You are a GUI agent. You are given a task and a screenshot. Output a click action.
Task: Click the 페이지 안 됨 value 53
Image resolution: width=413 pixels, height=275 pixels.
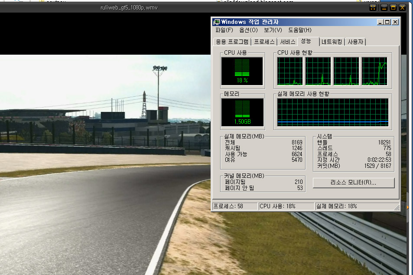click(x=300, y=188)
